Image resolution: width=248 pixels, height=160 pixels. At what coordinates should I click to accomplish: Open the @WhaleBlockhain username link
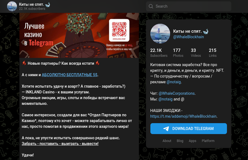[x=189, y=37]
